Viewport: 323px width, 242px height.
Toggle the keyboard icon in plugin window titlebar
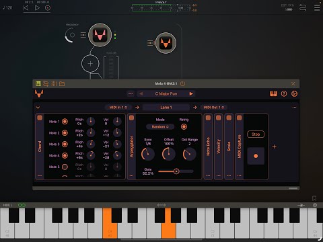click(x=38, y=84)
